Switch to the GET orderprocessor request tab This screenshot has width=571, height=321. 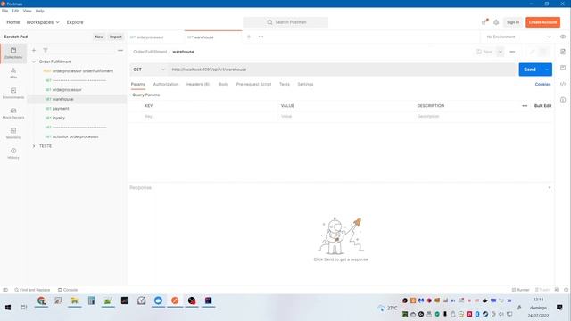[156, 37]
